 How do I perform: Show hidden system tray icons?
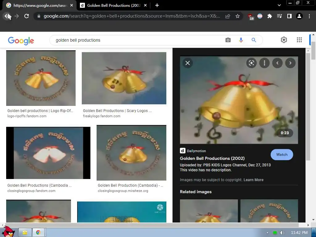[x=267, y=233]
